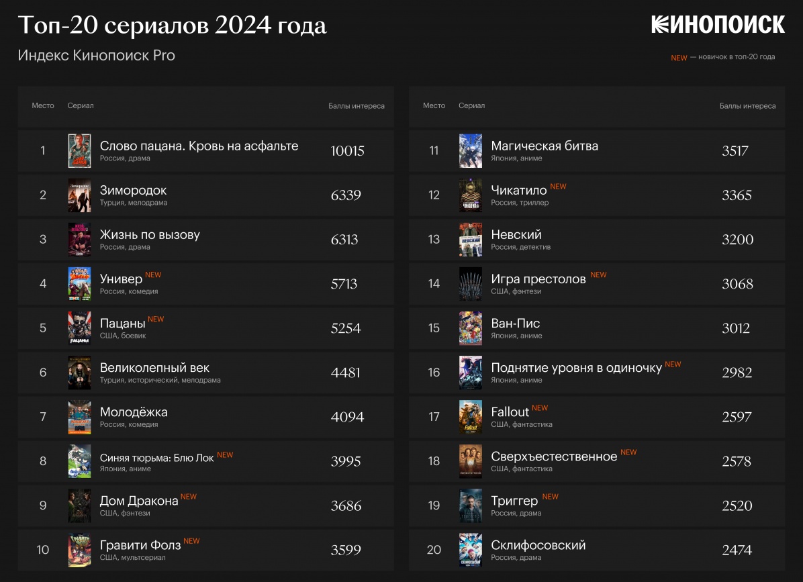
Task: Open the Невский poster thumbnail
Action: click(x=471, y=239)
